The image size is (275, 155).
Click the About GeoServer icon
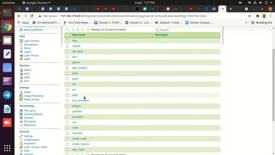[21, 30]
